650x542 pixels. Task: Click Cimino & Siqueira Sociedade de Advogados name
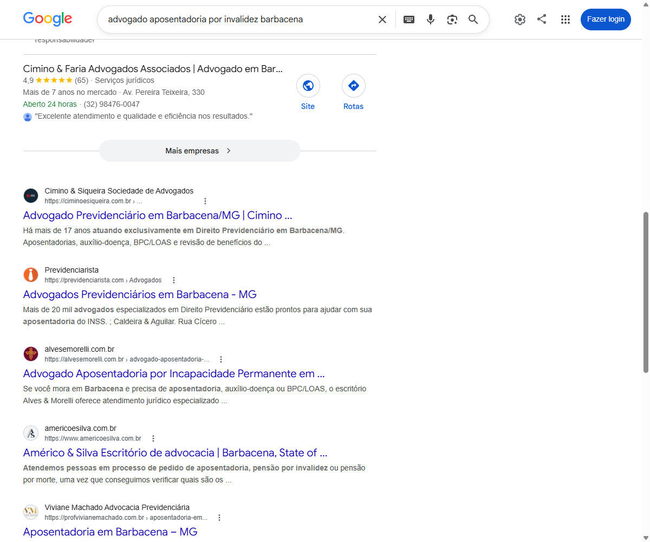coord(119,191)
